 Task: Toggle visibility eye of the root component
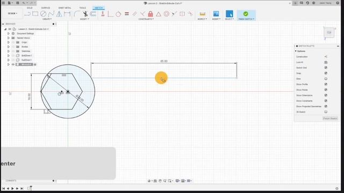(x=10, y=29)
